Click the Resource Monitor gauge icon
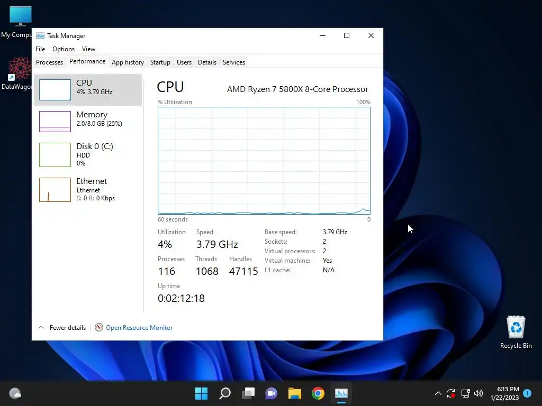The height and width of the screenshot is (406, 542). [x=99, y=327]
